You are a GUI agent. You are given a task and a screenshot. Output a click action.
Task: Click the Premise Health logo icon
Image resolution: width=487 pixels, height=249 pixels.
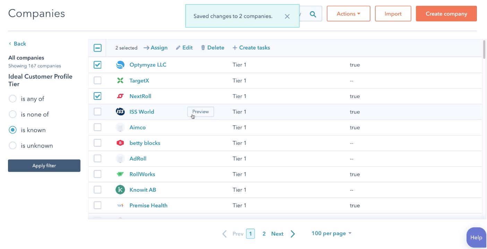coord(120,205)
